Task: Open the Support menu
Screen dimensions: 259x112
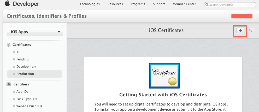Action: (159, 4)
